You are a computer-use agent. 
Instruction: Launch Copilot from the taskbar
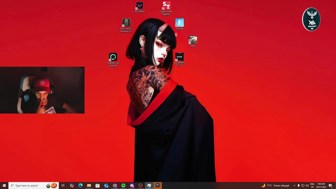(72, 186)
